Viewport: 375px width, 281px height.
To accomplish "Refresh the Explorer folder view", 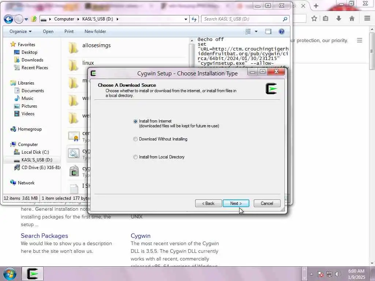I will click(194, 19).
